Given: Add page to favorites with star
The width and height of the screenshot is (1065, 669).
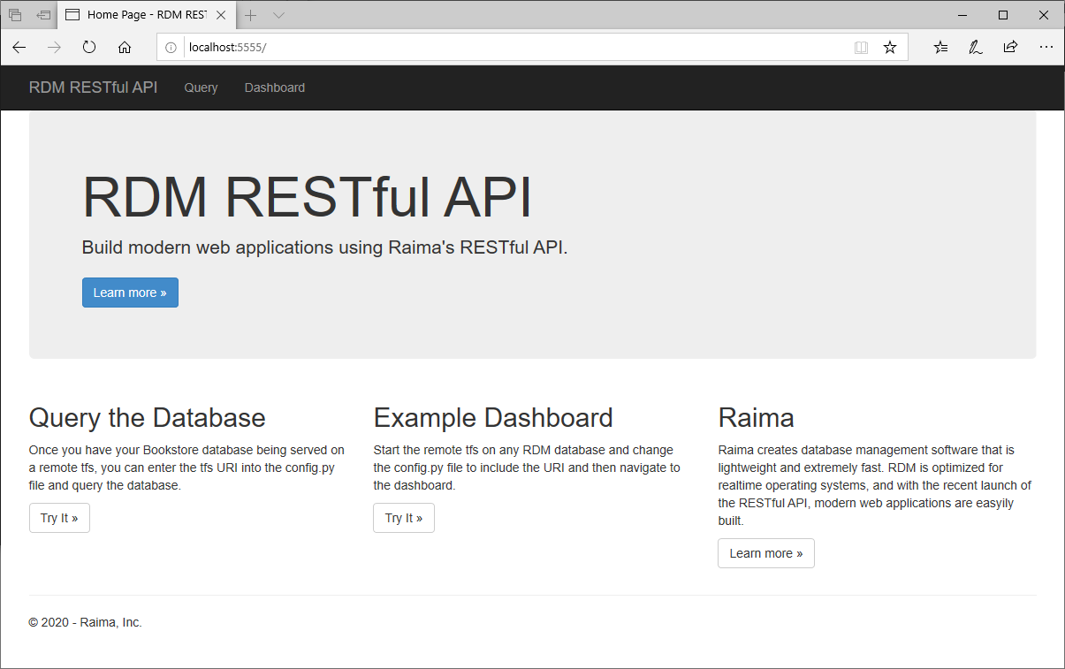Looking at the screenshot, I should (890, 48).
